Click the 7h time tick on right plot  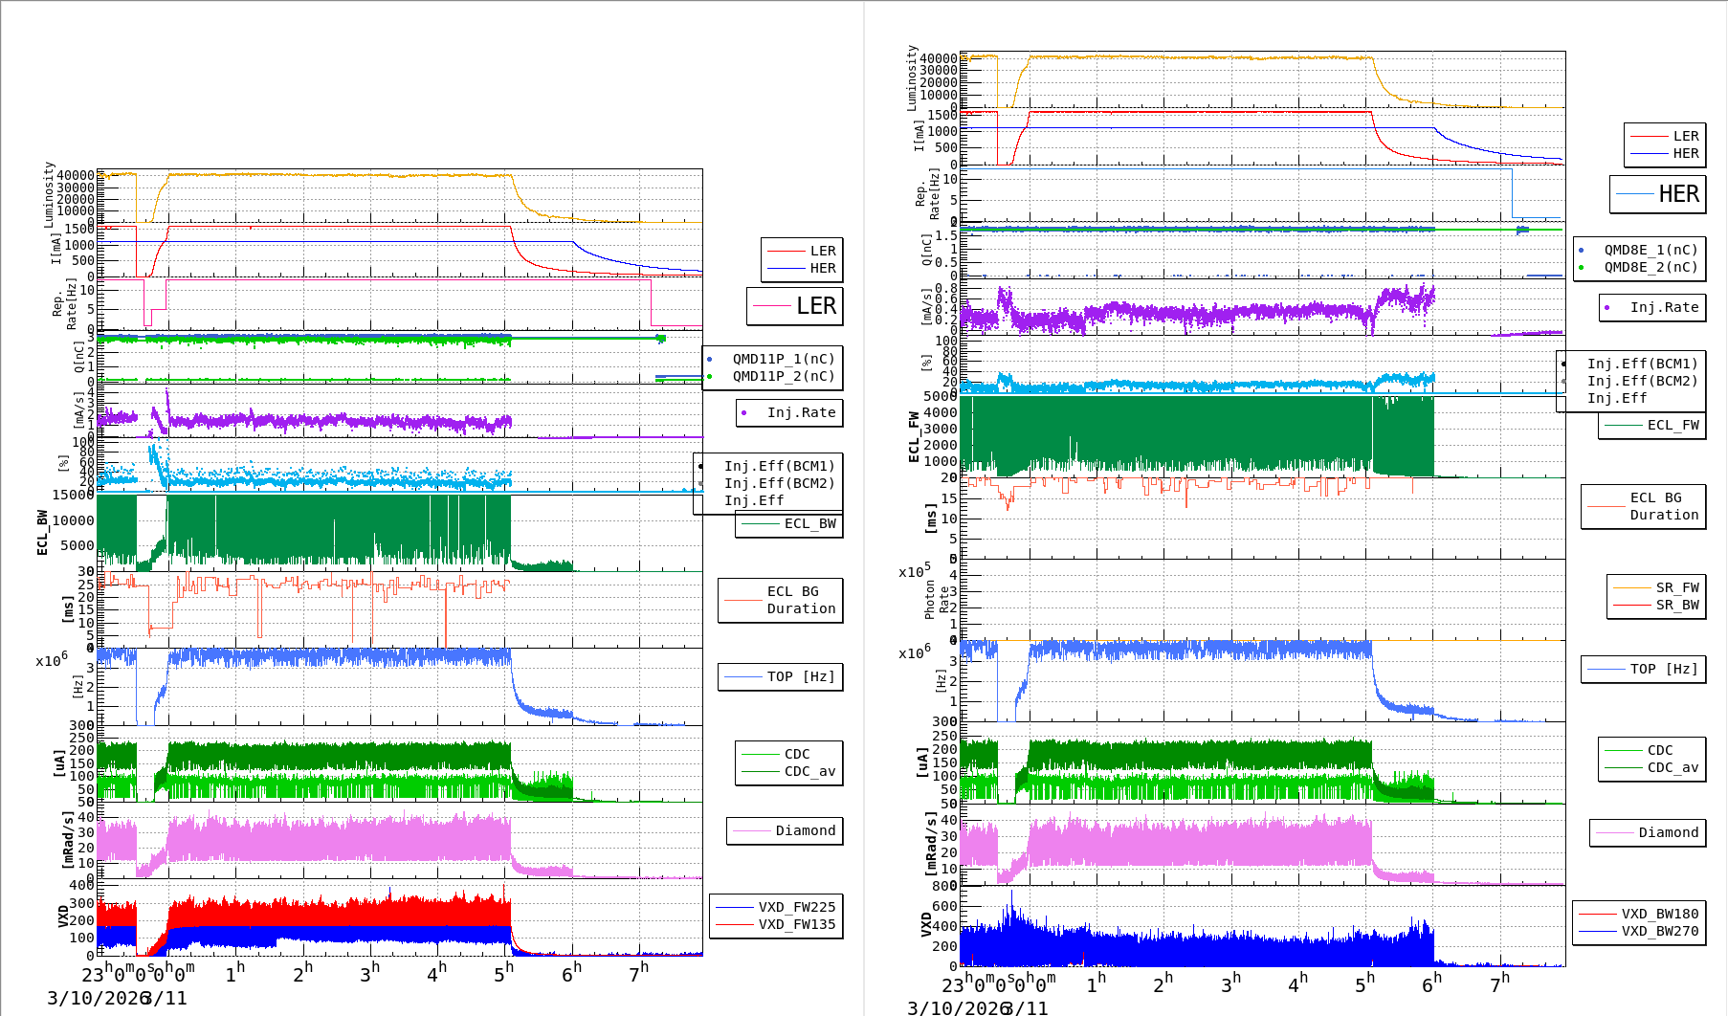coord(1499,983)
